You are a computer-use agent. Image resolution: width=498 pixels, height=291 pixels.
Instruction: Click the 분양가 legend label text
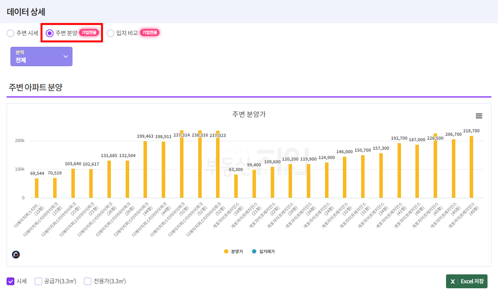click(237, 252)
